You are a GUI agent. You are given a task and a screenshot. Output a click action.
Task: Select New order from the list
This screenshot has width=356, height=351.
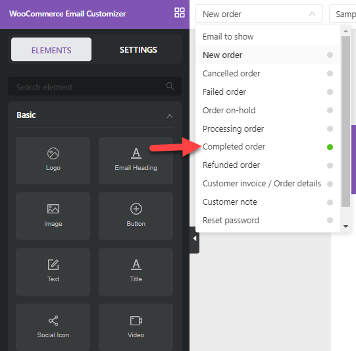[x=268, y=55]
